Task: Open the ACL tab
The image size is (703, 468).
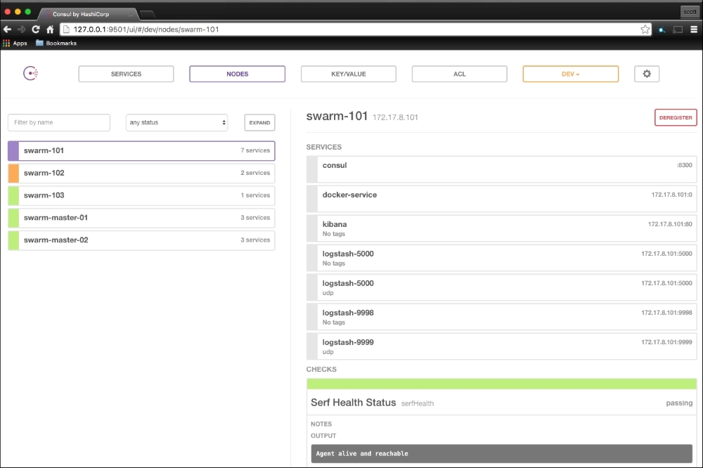Action: 459,74
